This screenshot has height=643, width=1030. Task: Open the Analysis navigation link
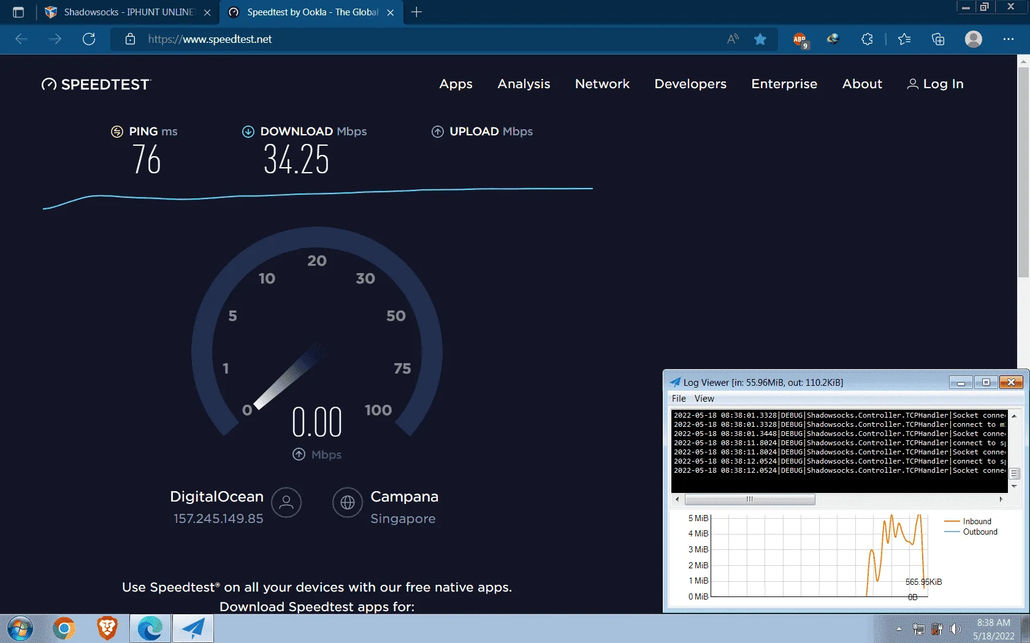[x=524, y=84]
